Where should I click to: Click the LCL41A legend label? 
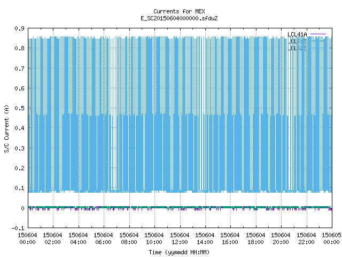[297, 34]
